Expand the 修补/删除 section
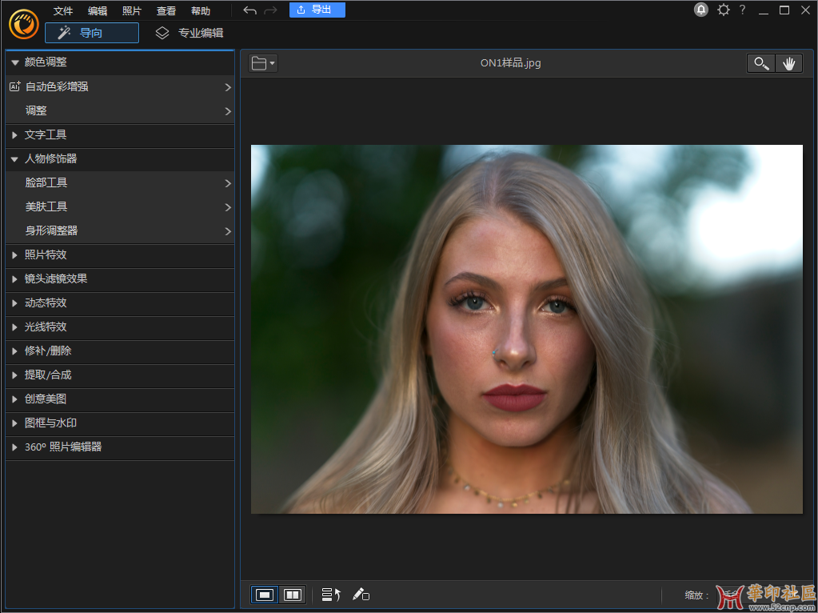The width and height of the screenshot is (818, 613). pyautogui.click(x=120, y=351)
